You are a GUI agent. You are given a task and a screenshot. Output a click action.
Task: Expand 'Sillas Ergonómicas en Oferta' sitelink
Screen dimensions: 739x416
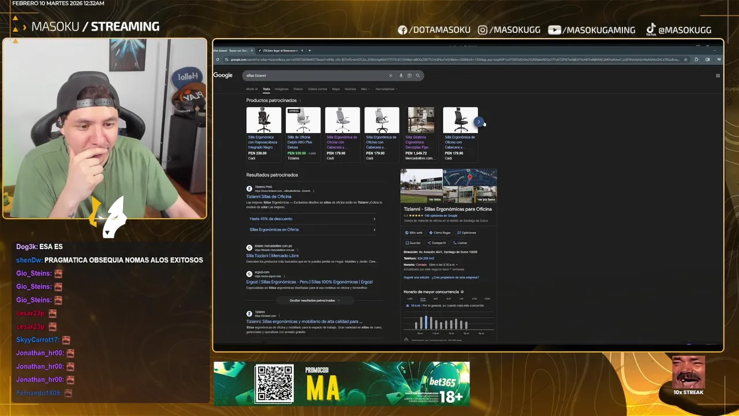312,229
